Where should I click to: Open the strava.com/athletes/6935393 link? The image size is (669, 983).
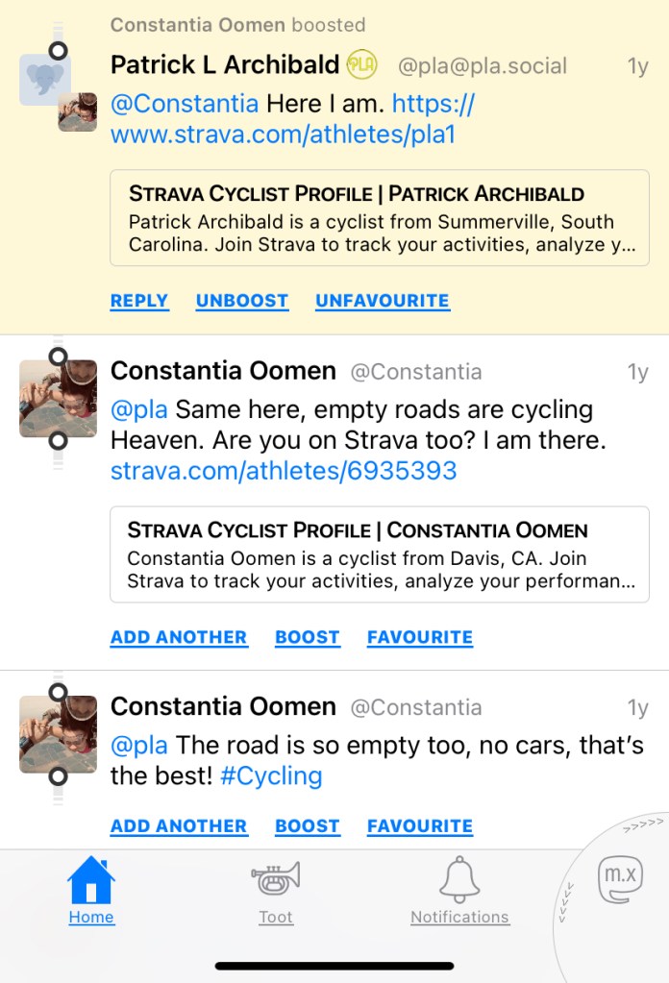284,472
